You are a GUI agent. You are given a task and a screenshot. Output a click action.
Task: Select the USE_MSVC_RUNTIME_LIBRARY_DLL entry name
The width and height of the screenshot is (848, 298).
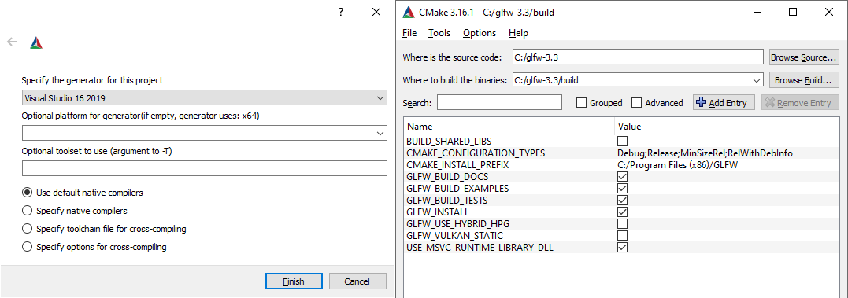click(x=480, y=248)
